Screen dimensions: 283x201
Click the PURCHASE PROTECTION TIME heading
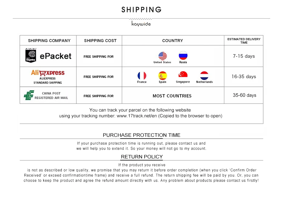tap(141, 135)
